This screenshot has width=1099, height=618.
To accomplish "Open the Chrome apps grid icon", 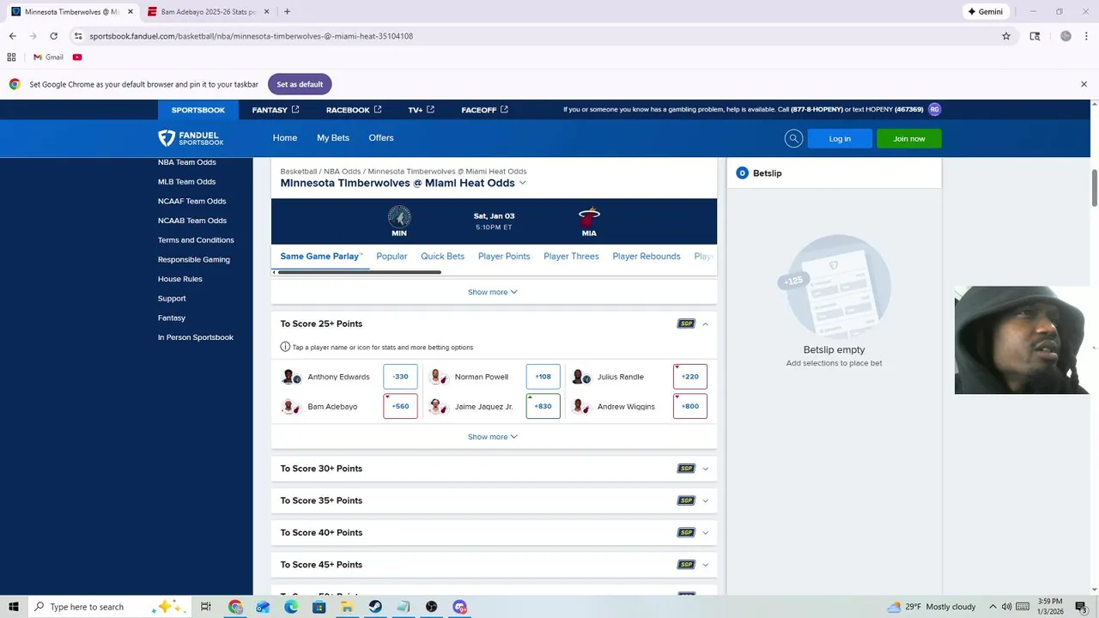I will pyautogui.click(x=11, y=58).
